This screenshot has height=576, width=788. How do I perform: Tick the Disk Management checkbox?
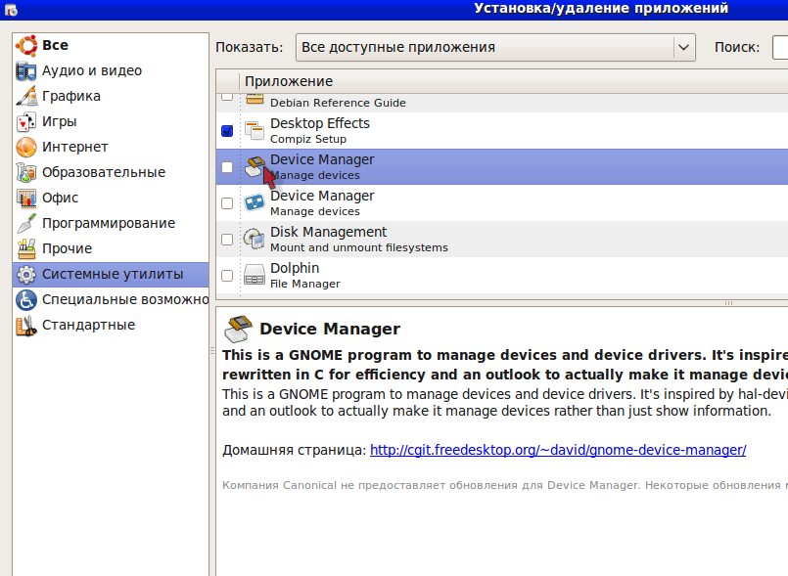227,240
